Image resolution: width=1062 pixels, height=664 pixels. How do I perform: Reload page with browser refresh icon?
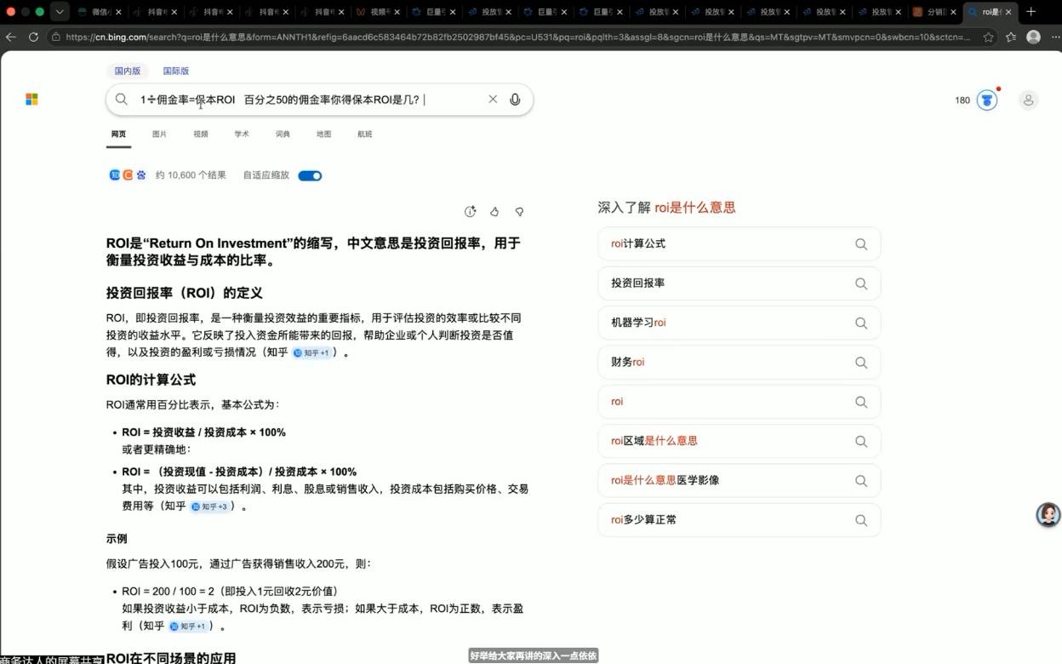tap(33, 37)
